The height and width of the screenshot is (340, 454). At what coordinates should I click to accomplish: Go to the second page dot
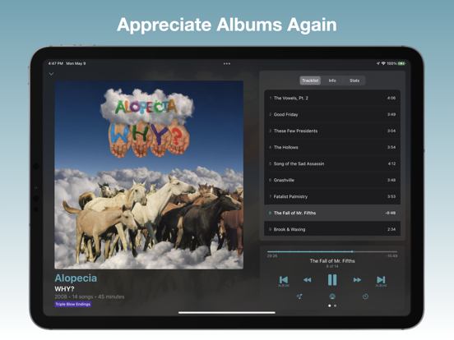[335, 306]
